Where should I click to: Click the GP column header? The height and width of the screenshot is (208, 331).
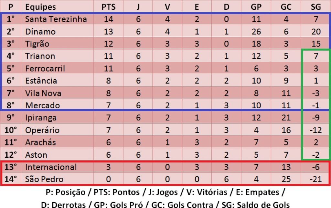point(256,7)
